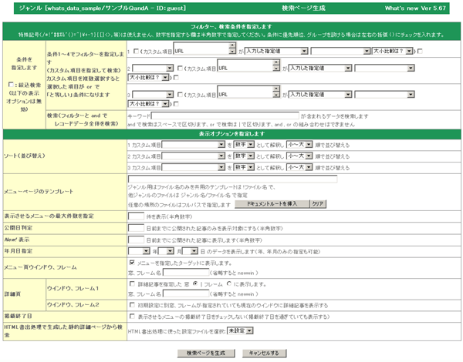Open sort 3 カスタム項目 dropdown
Image resolution: width=463 pixels, height=362 pixels.
pyautogui.click(x=194, y=167)
